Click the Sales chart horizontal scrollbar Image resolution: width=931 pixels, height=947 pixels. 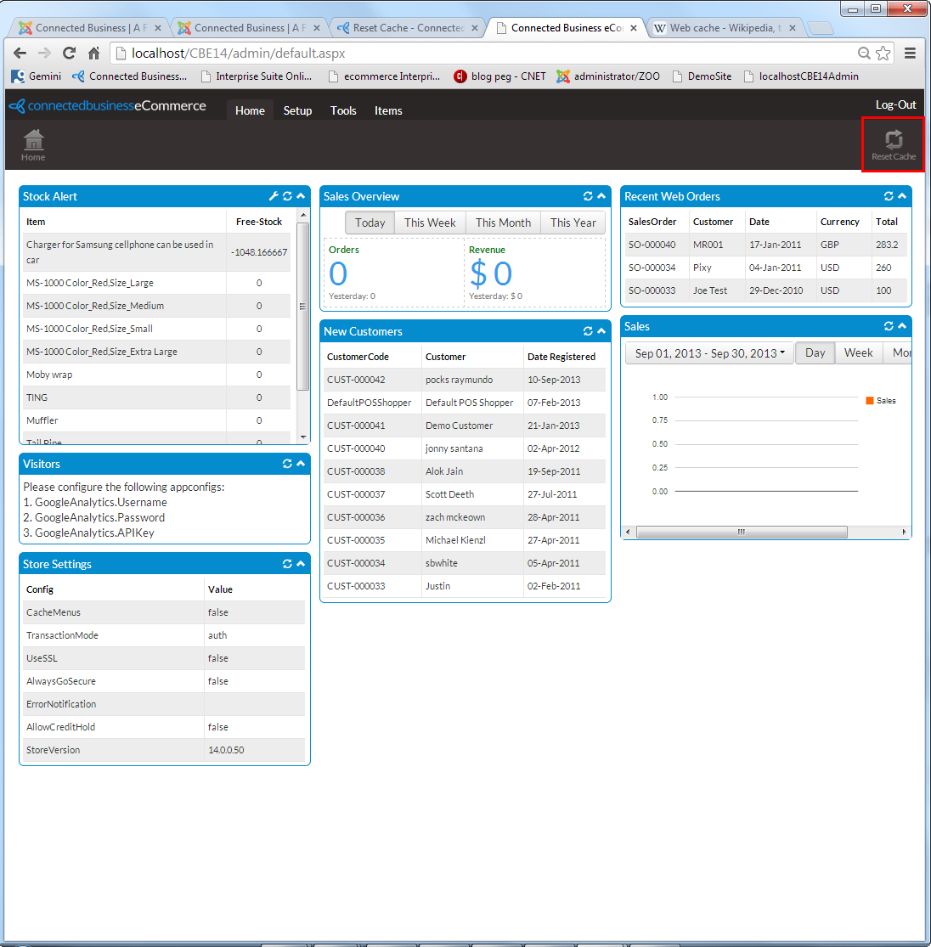coord(741,533)
